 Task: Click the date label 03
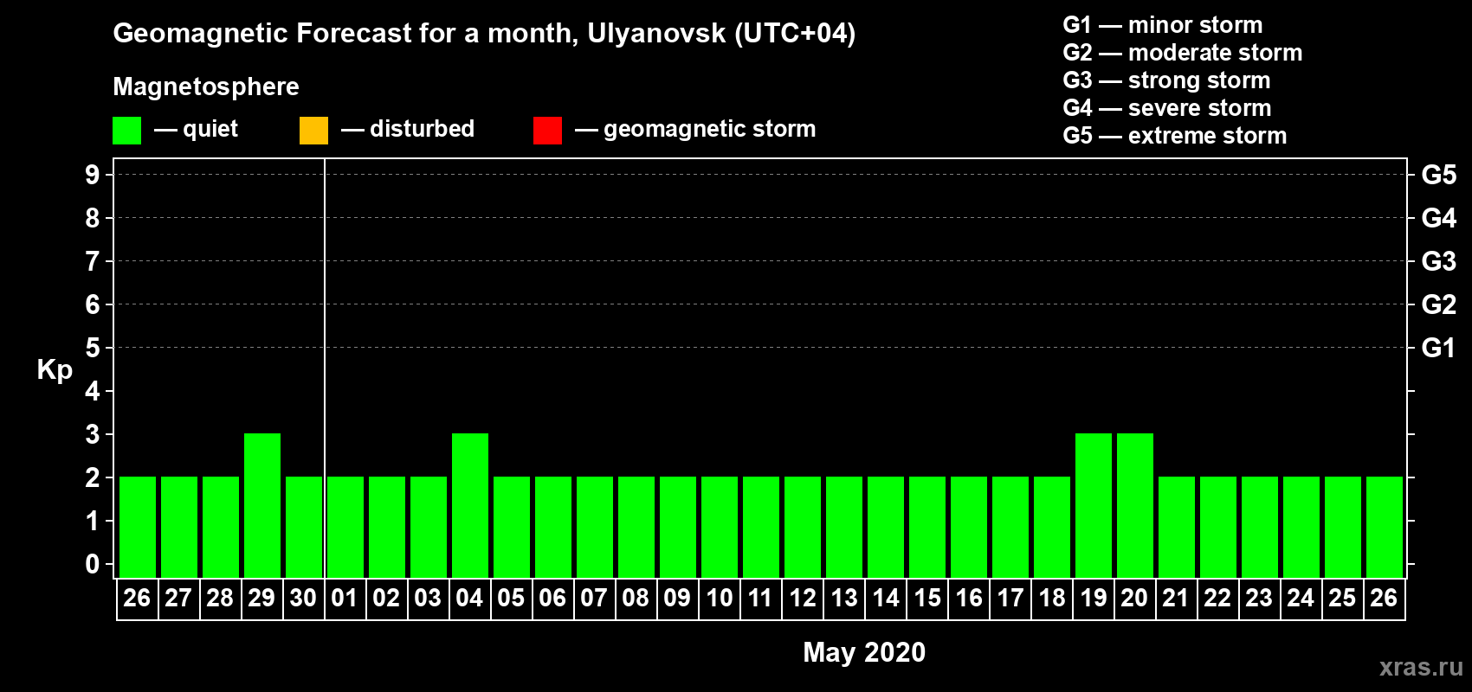tap(428, 599)
